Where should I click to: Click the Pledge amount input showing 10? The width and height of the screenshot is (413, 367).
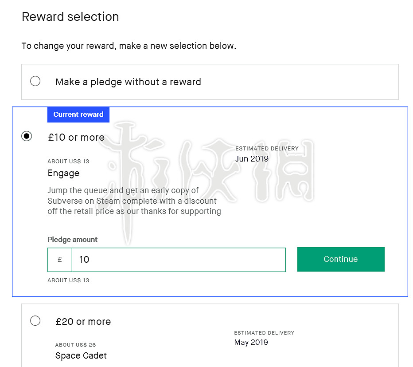point(179,260)
